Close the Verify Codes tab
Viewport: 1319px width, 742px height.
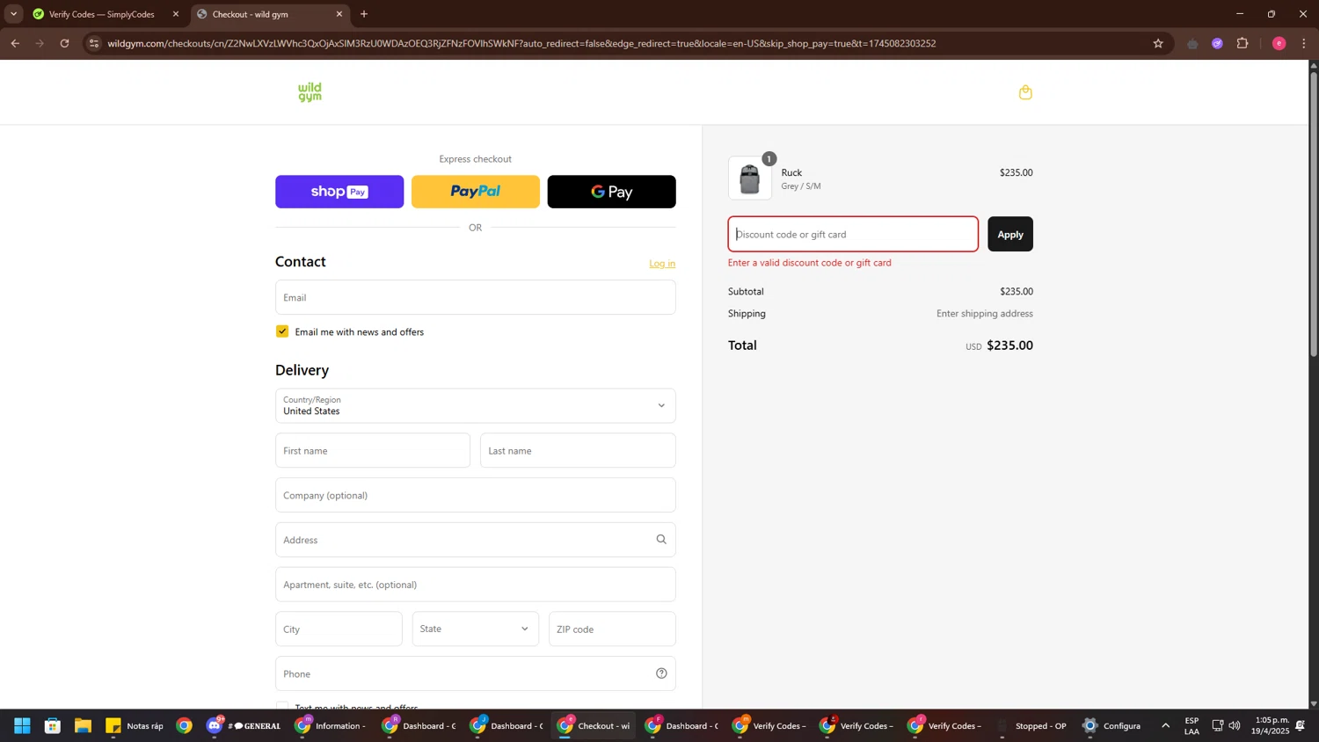pyautogui.click(x=175, y=14)
